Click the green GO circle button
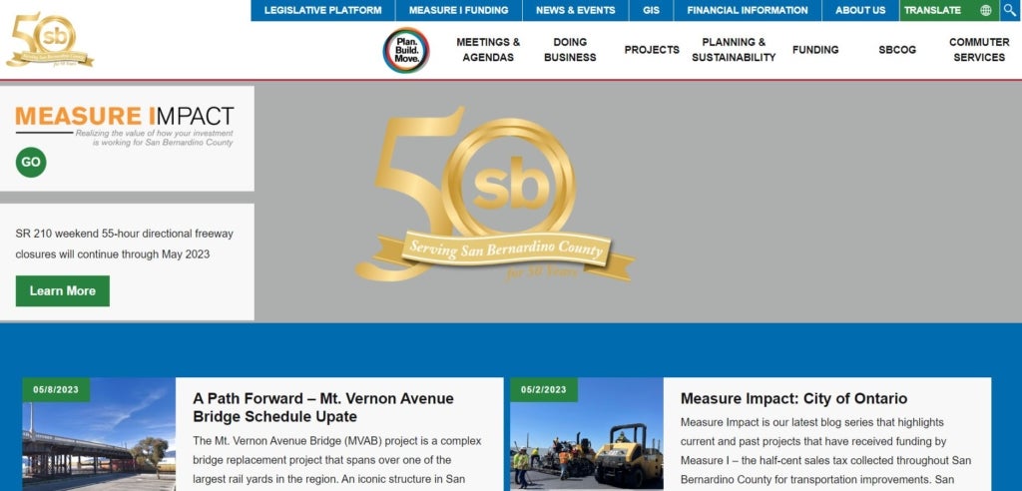Image resolution: width=1022 pixels, height=491 pixels. pos(31,163)
